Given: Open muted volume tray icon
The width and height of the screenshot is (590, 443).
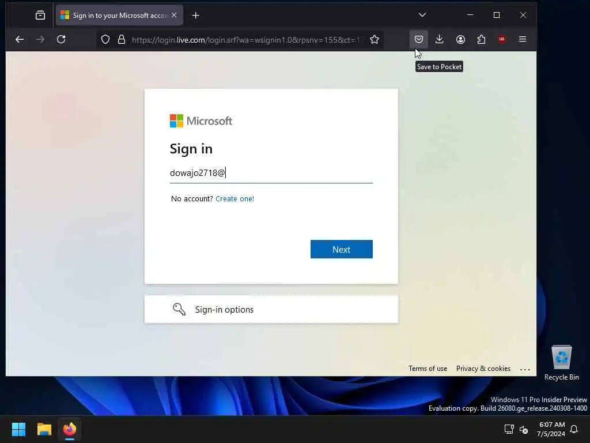Looking at the screenshot, I should 523,429.
